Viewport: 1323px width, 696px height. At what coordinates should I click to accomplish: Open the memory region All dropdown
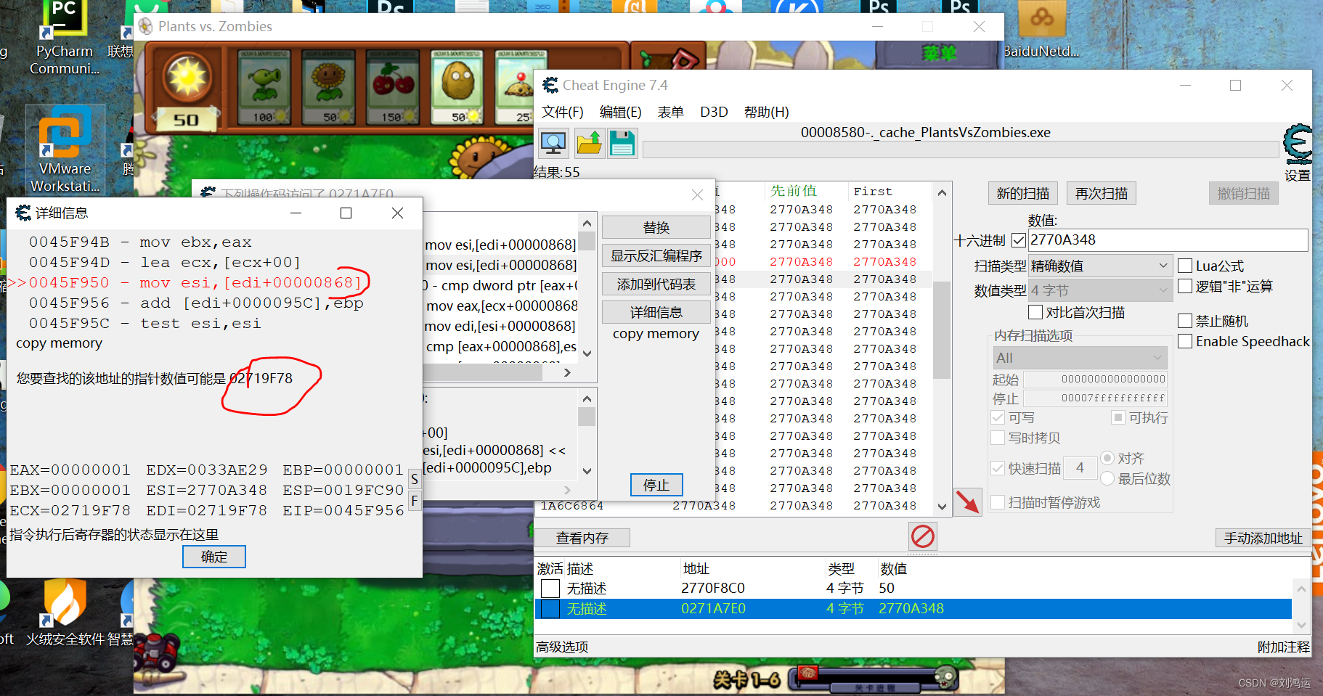pyautogui.click(x=1080, y=358)
